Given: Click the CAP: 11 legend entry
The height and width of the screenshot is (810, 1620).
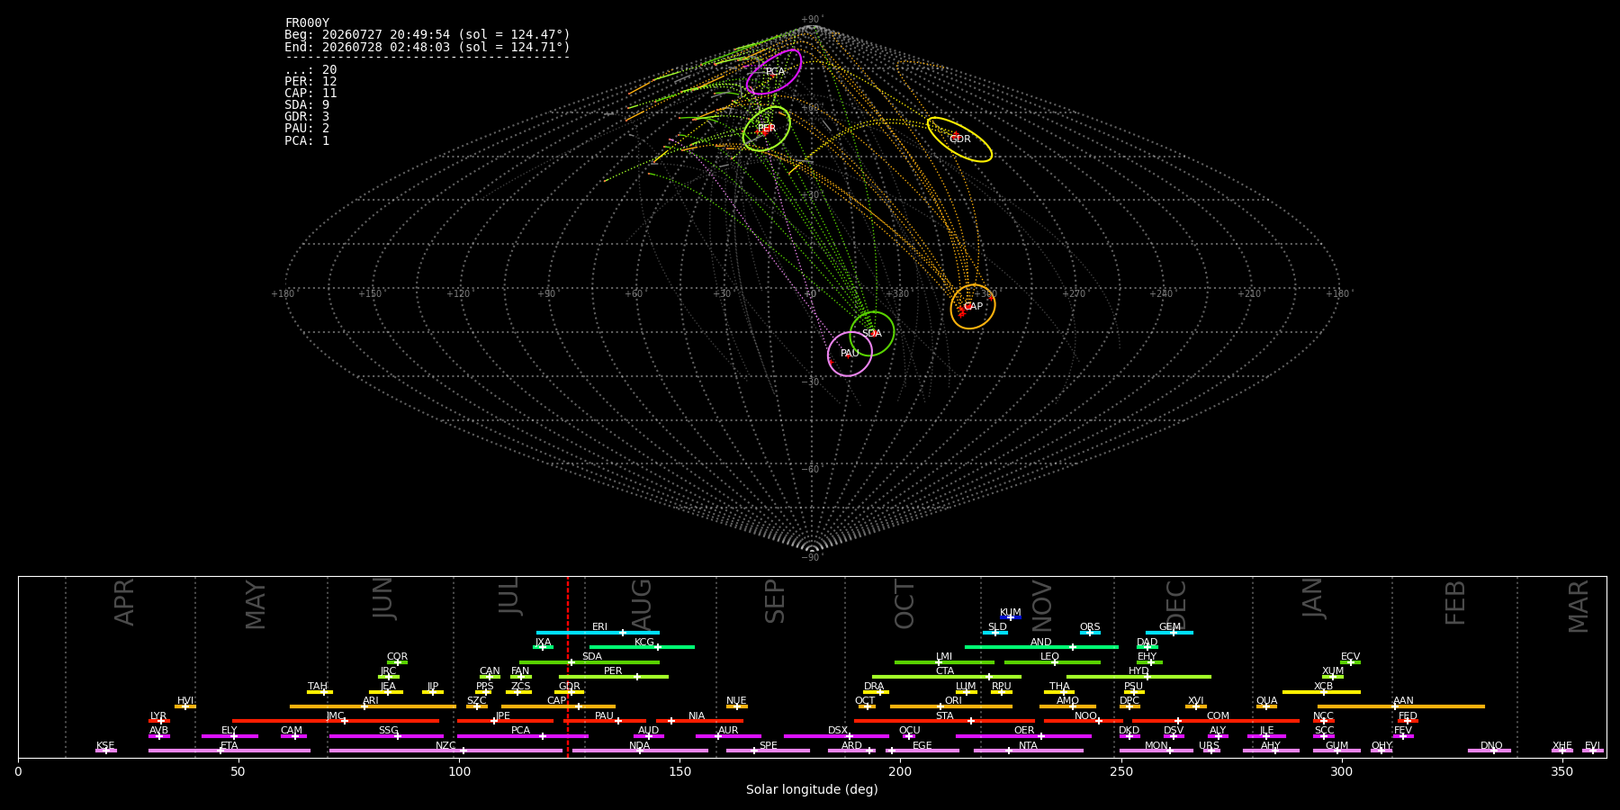Looking at the screenshot, I should coord(310,94).
